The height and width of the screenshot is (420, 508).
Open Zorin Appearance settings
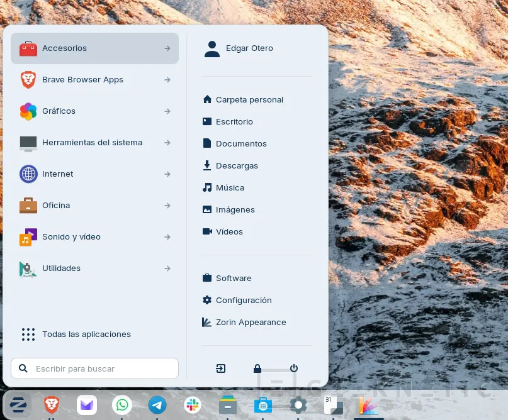(x=251, y=322)
